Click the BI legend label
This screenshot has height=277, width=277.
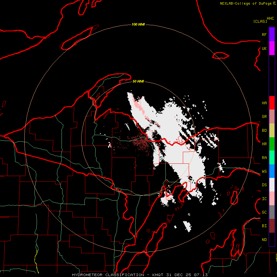pyautogui.click(x=264, y=226)
